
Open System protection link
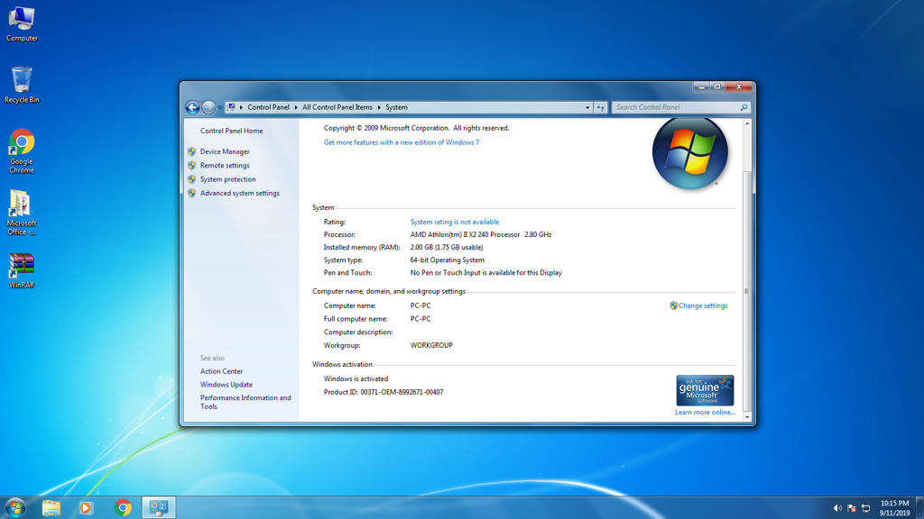[228, 179]
